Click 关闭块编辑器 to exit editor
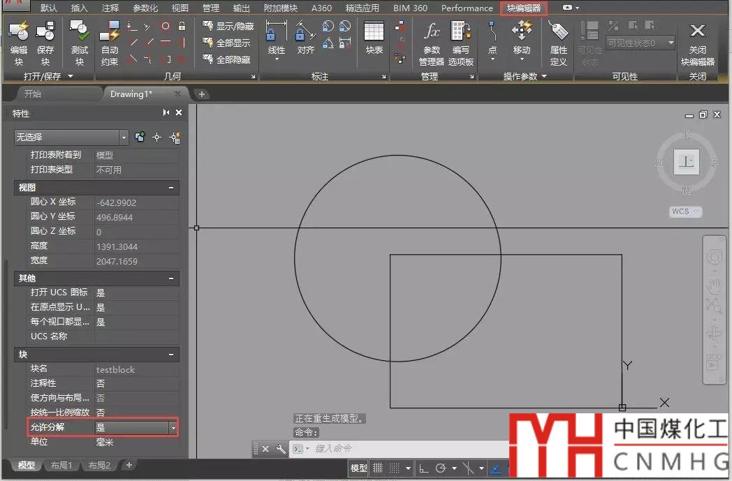The image size is (732, 481). 697,43
